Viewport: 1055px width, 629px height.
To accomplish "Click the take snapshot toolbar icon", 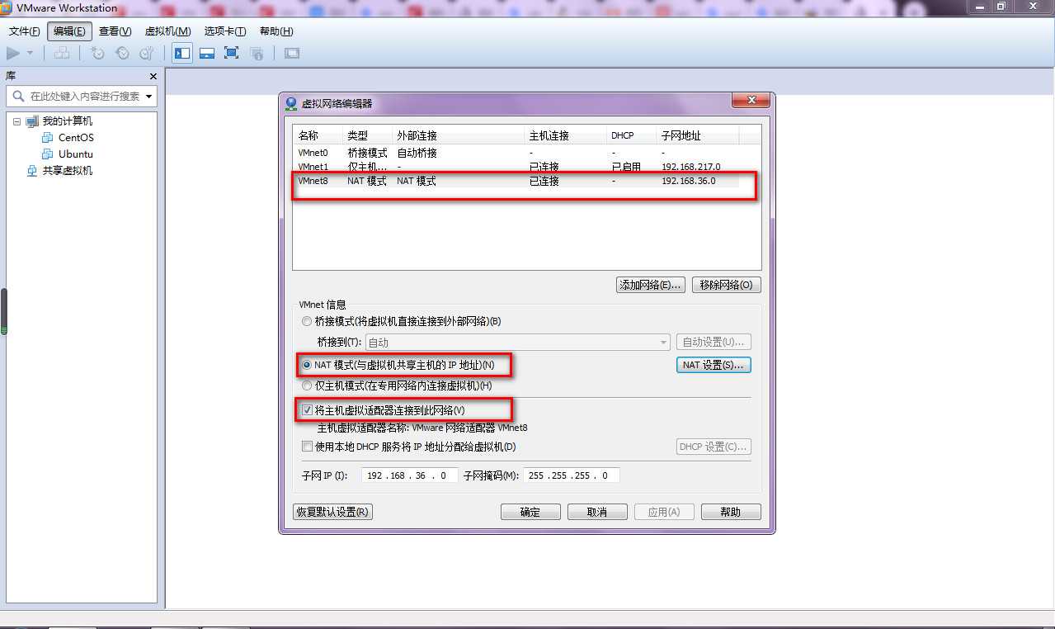I will pyautogui.click(x=97, y=53).
